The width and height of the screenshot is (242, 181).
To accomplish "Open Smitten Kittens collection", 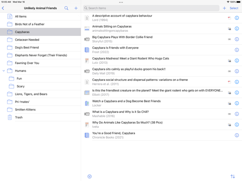I will pyautogui.click(x=40, y=110).
